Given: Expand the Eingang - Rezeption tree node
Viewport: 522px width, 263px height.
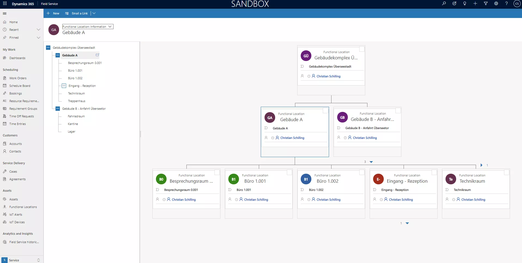Looking at the screenshot, I should [x=64, y=86].
